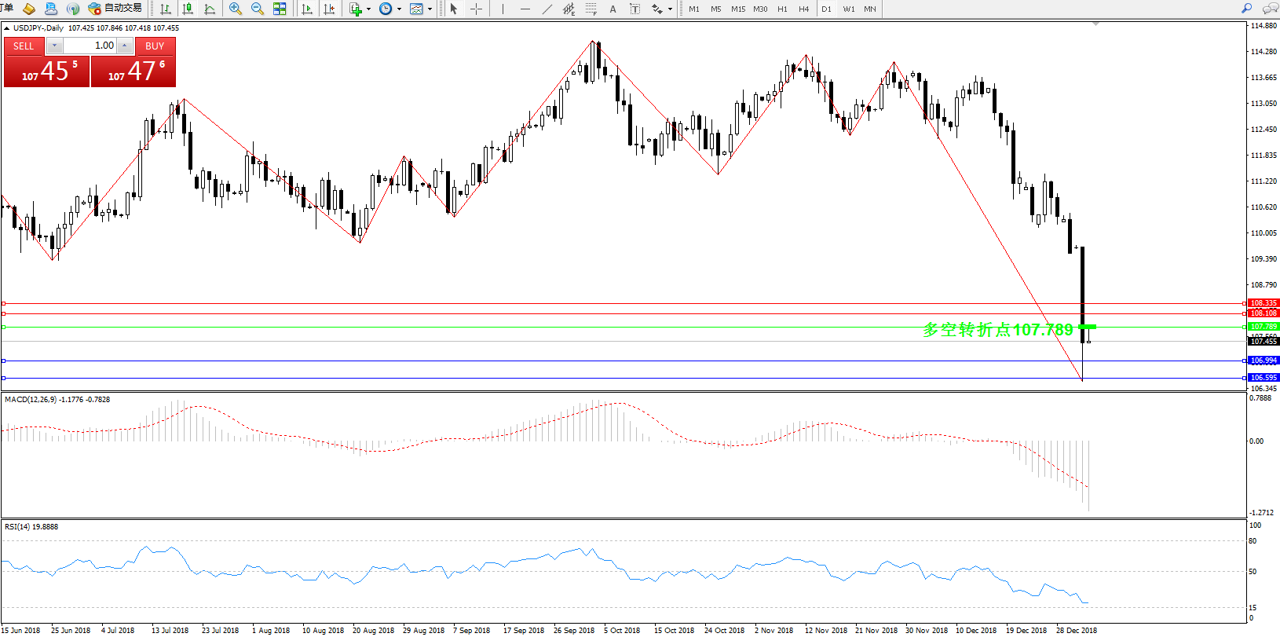Viewport: 1280px width, 637px height.
Task: Zoom in on the chart
Action: 235,9
